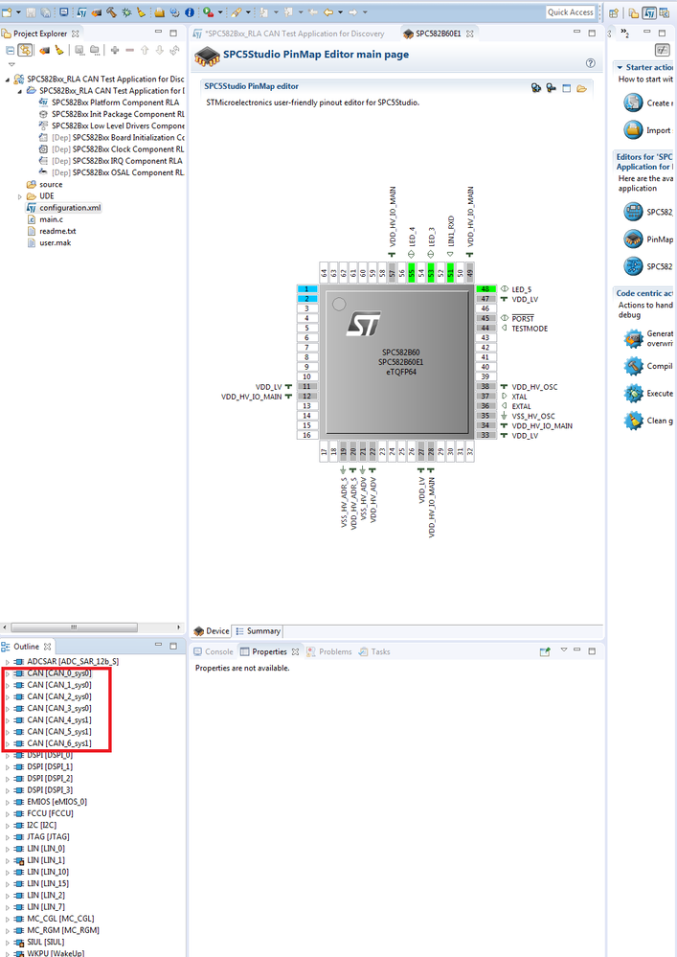Collapse the SPC582Bxx_RLA CAN Test project root node

8,80
